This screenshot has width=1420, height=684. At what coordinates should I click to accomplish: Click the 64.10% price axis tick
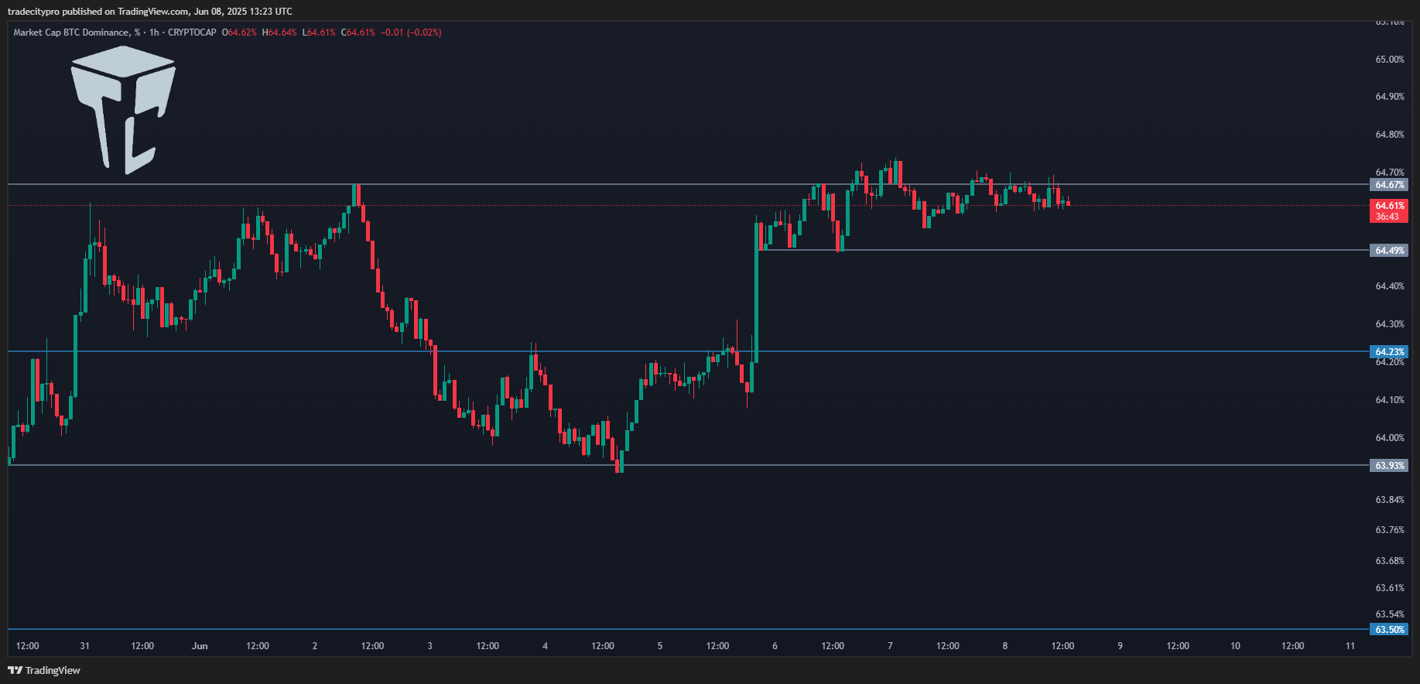coord(1390,400)
